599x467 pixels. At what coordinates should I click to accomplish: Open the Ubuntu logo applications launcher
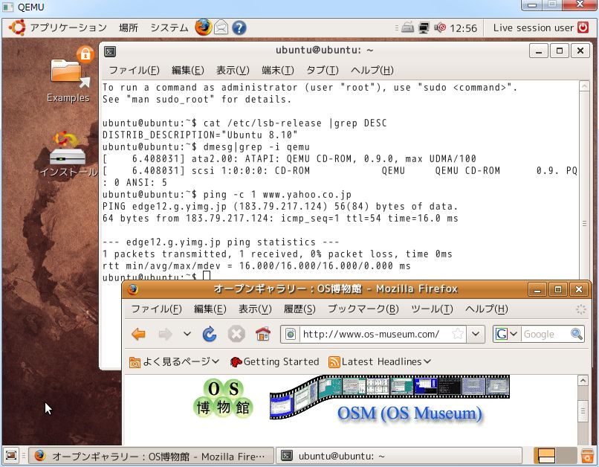pyautogui.click(x=17, y=28)
